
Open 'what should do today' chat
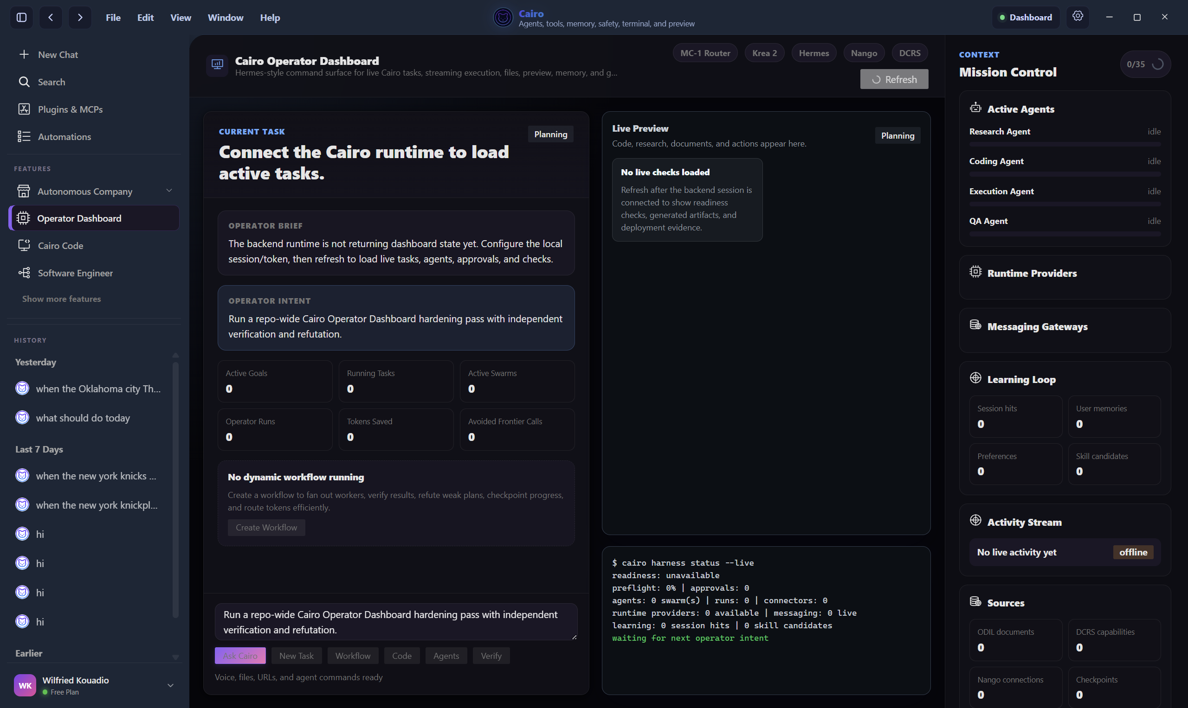click(x=90, y=417)
